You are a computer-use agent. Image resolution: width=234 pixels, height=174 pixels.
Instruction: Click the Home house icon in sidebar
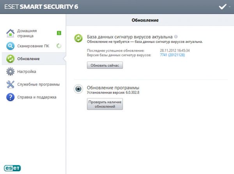pyautogui.click(x=10, y=33)
